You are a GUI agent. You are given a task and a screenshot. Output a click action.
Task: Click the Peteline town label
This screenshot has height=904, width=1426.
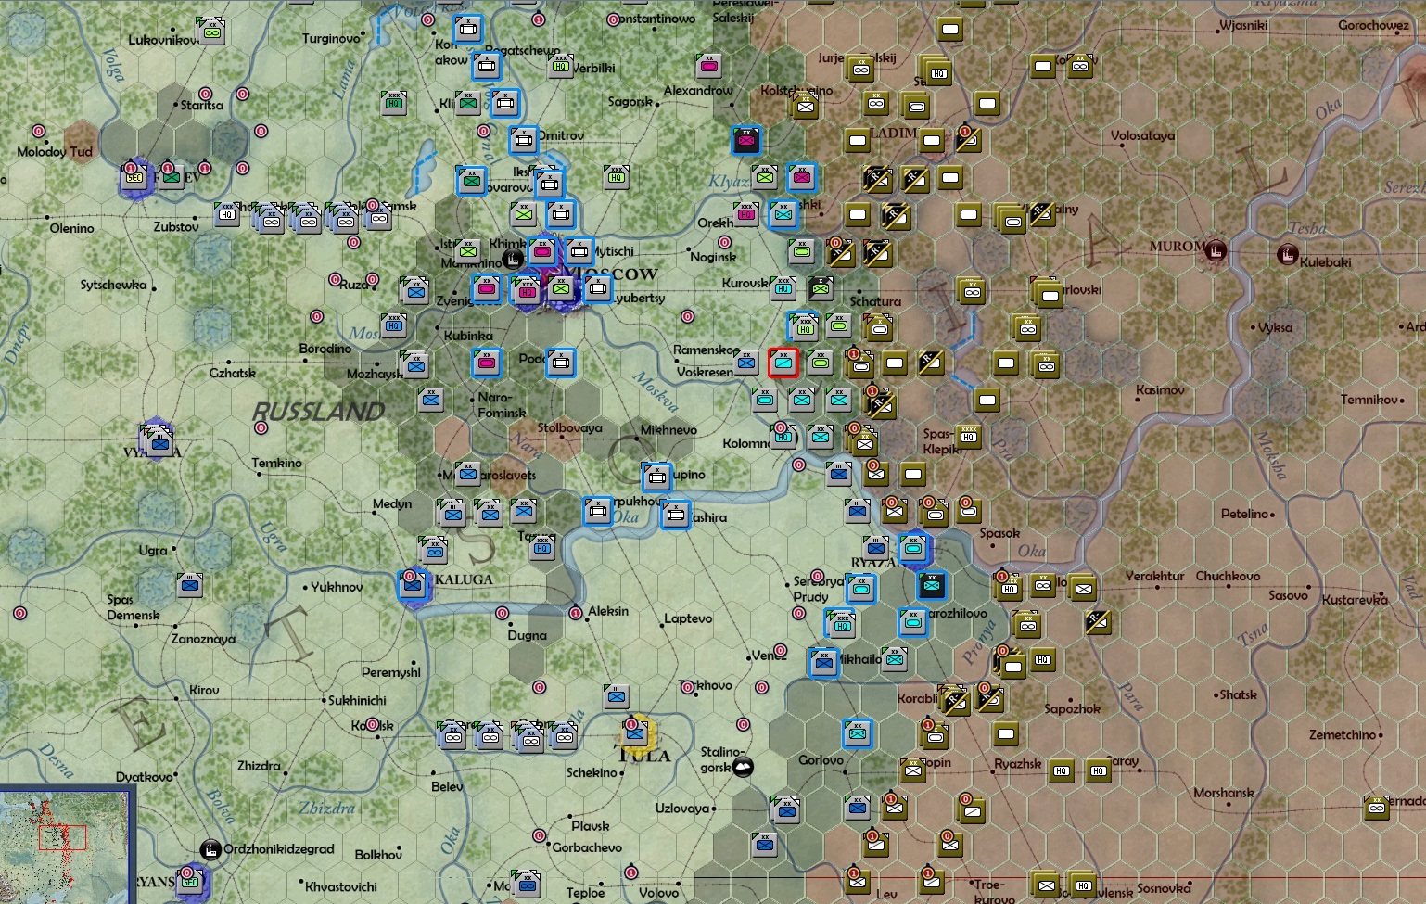tap(1244, 513)
